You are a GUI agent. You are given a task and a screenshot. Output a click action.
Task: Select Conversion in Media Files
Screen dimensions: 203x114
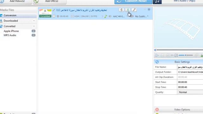[18, 15]
